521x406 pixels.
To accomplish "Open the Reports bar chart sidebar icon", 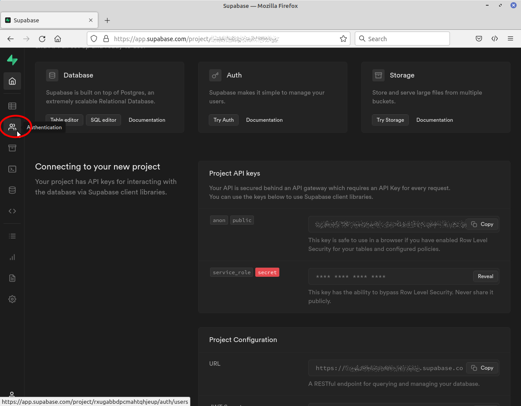I will (x=12, y=257).
